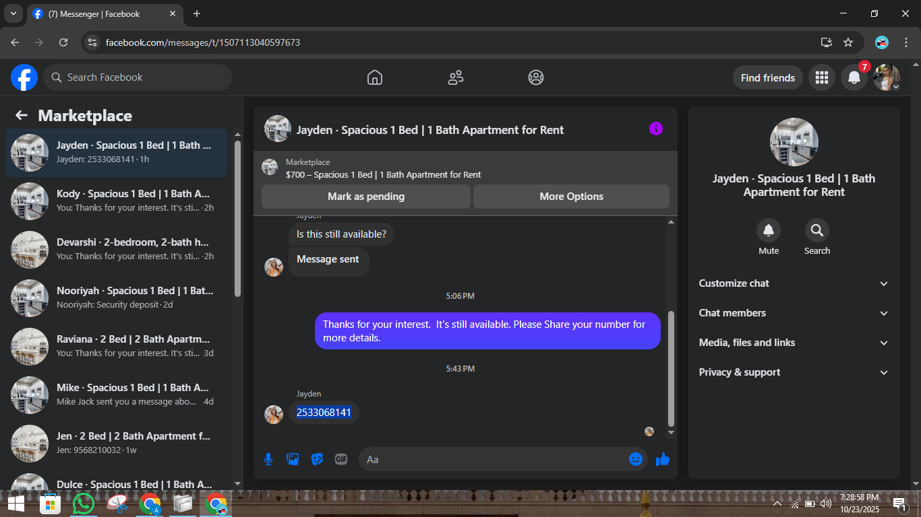This screenshot has width=921, height=517.
Task: Send a thumbs up like
Action: point(663,459)
